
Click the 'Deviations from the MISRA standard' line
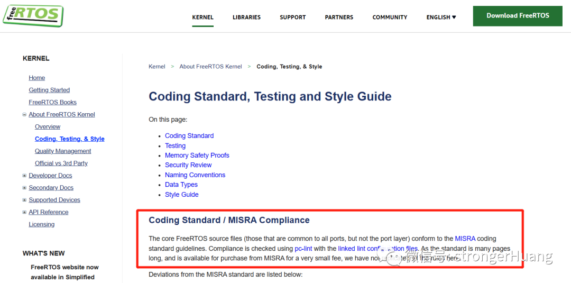[225, 274]
